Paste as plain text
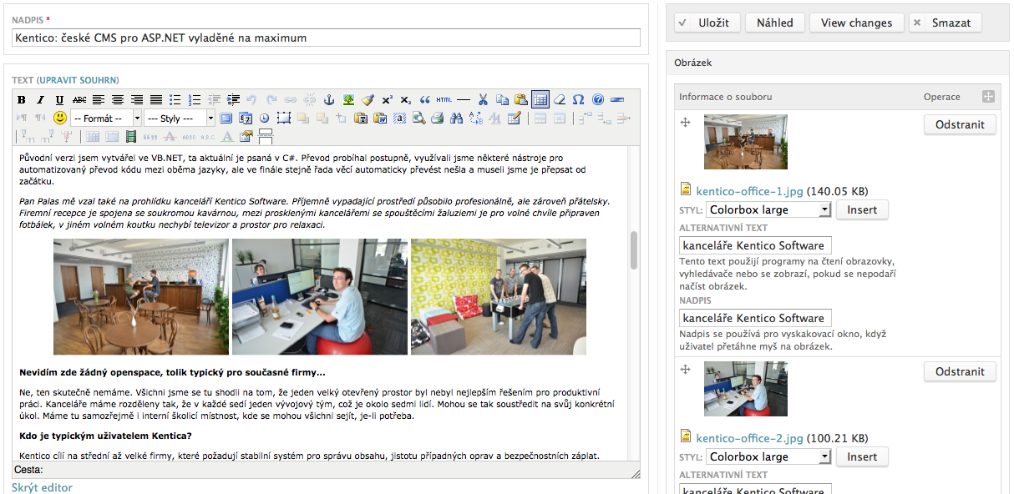The width and height of the screenshot is (1014, 494). point(361,118)
